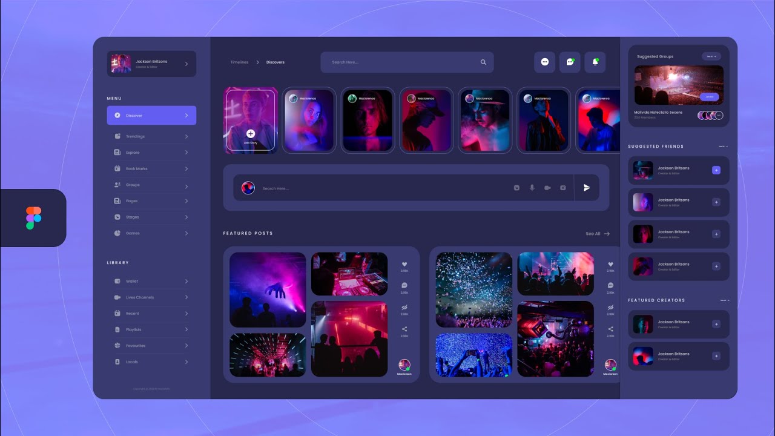Screen dimensions: 775x436
Task: Click the Lives Channels camera icon
Action: [x=117, y=297]
